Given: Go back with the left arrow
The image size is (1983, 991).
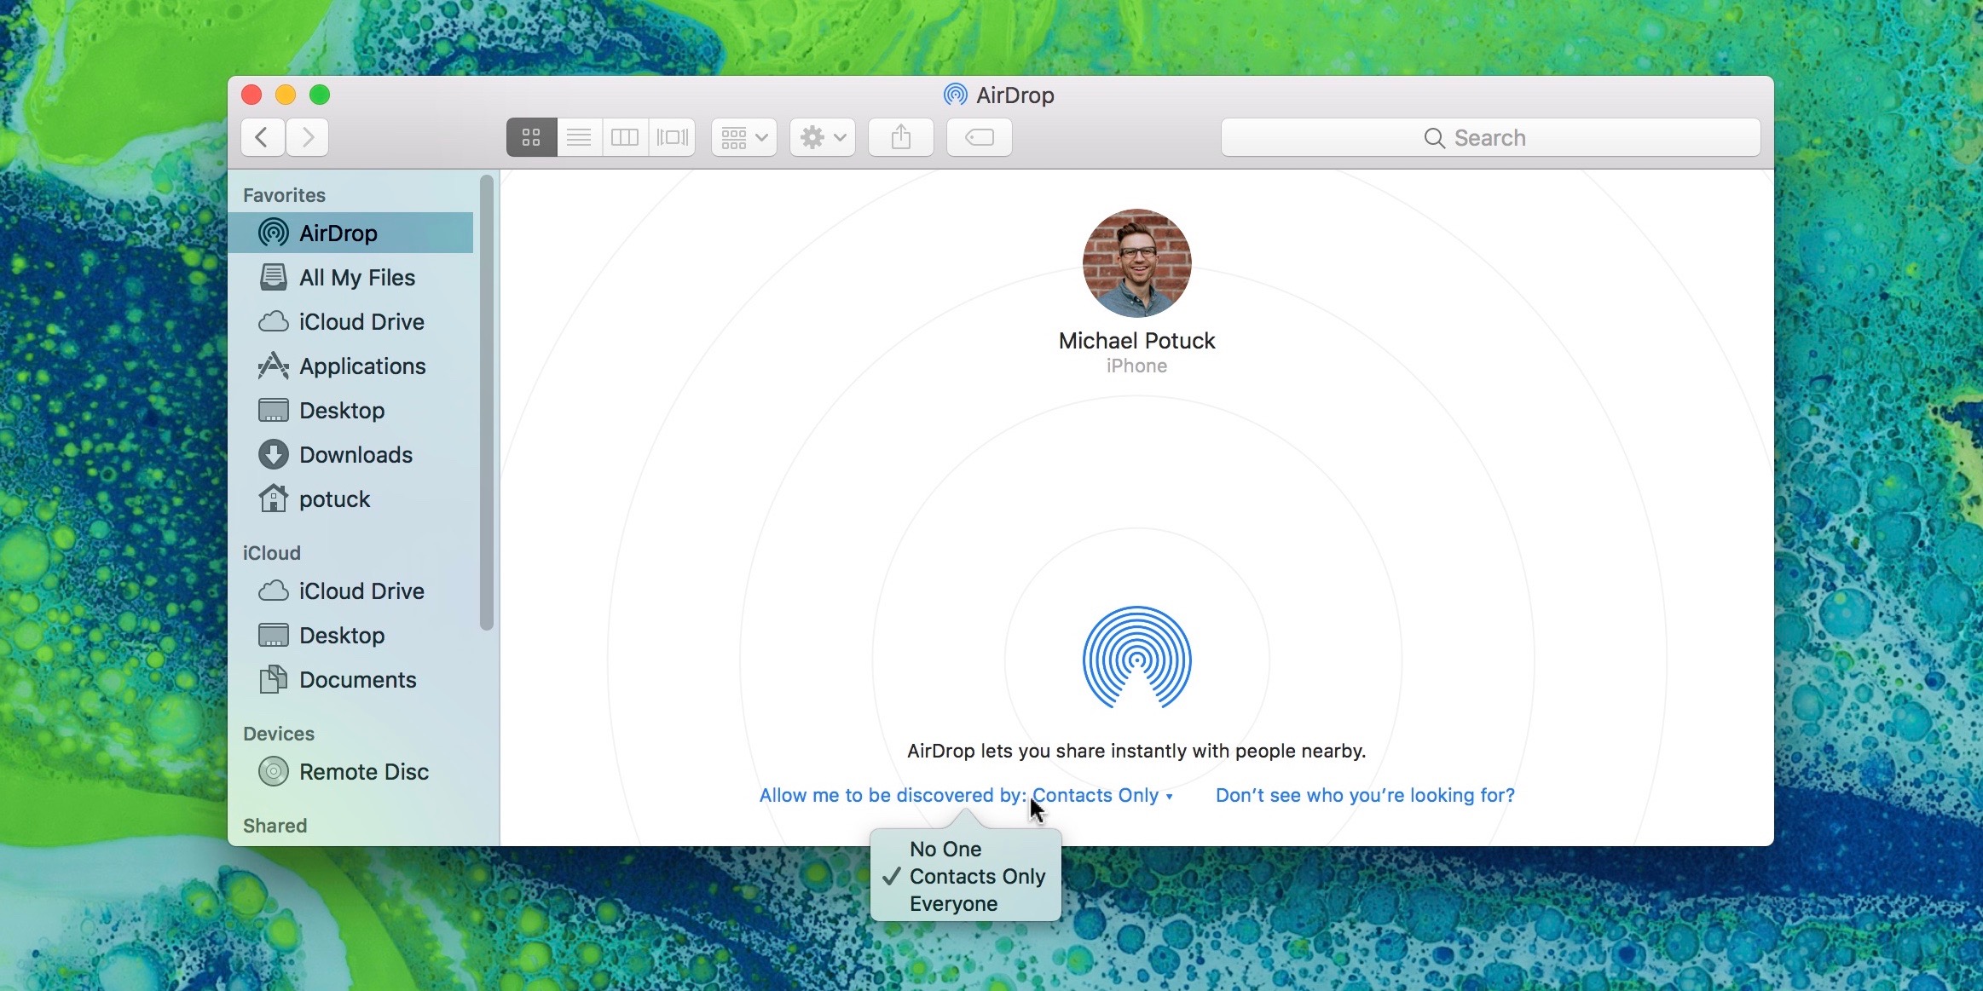Looking at the screenshot, I should click(x=263, y=137).
